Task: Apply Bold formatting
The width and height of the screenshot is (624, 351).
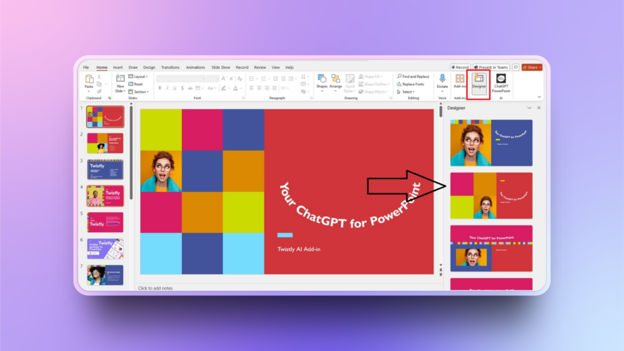Action: coord(160,88)
